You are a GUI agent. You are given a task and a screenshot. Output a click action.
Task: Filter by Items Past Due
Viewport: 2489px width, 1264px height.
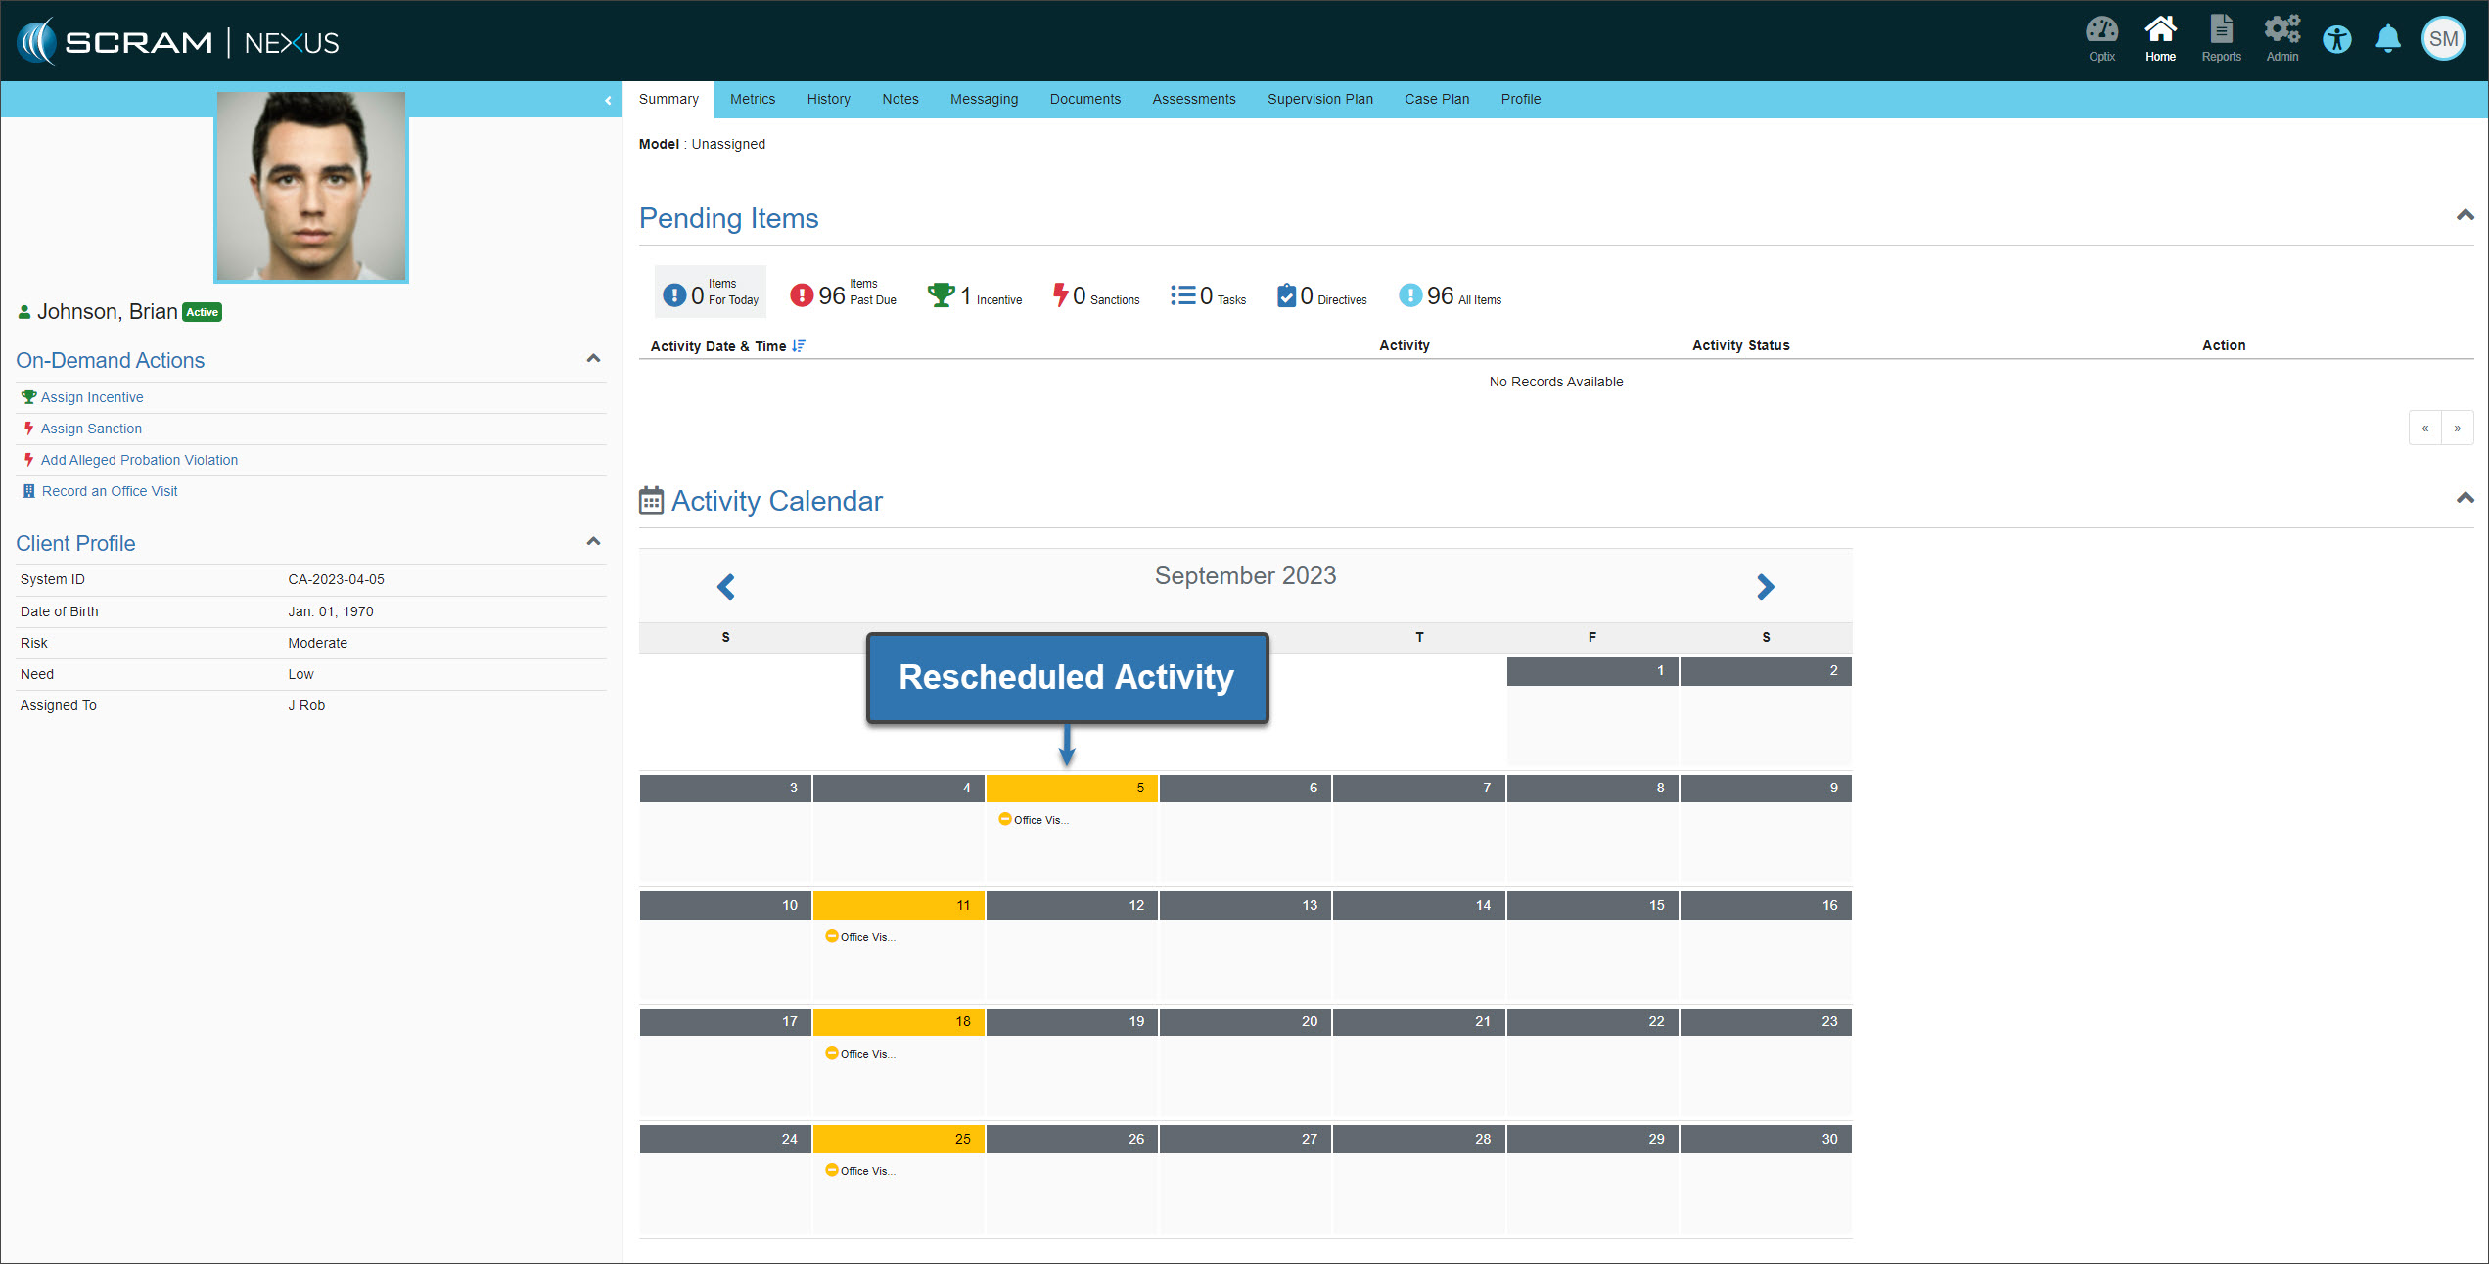point(843,293)
